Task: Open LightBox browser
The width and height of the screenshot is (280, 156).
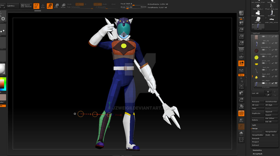Action: tap(13, 6)
